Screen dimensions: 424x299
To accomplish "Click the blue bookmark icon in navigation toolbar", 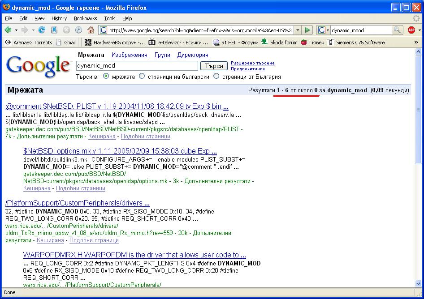I will [54, 30].
